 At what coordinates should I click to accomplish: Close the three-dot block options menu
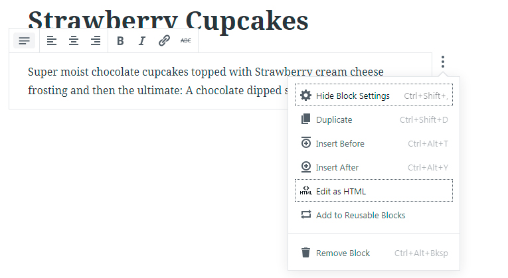point(443,62)
